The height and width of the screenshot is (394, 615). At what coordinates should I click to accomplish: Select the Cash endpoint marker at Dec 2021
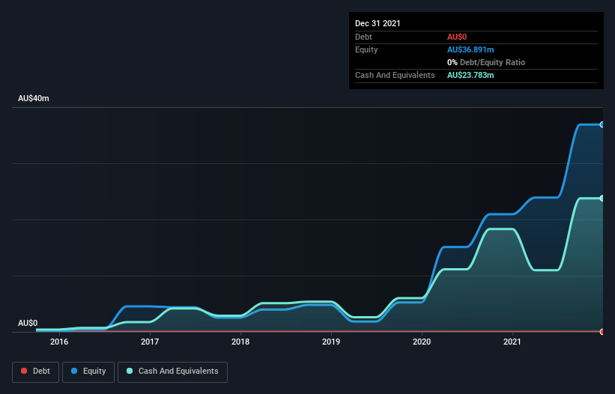tap(602, 198)
